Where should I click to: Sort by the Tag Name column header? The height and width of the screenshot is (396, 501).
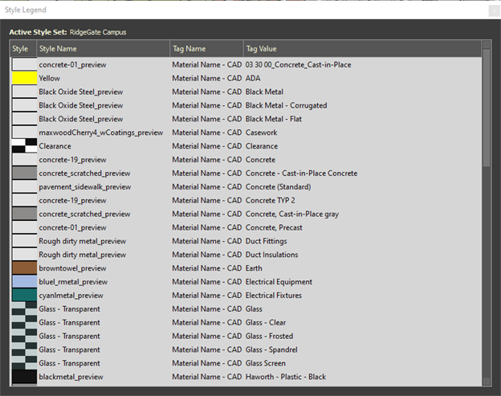pos(206,48)
